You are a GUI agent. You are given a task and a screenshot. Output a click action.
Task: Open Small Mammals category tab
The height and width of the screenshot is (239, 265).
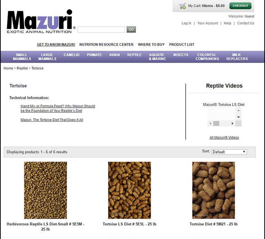22,57
